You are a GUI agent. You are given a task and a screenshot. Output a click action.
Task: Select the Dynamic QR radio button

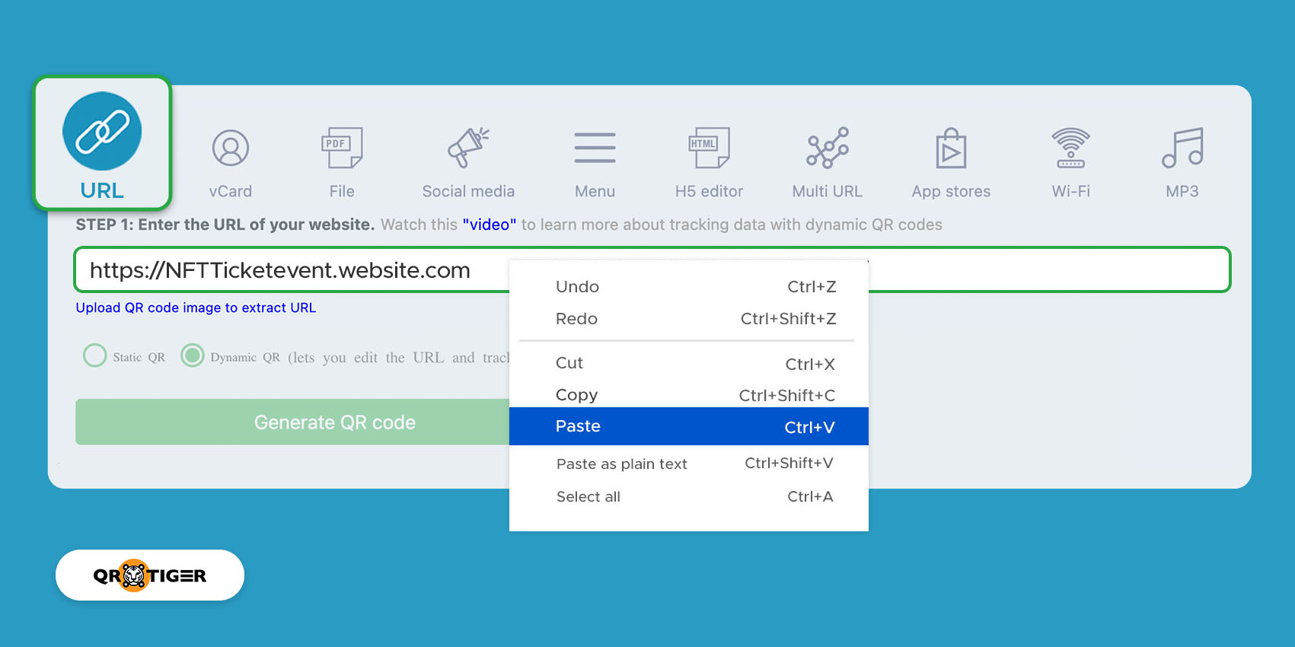[x=193, y=355]
